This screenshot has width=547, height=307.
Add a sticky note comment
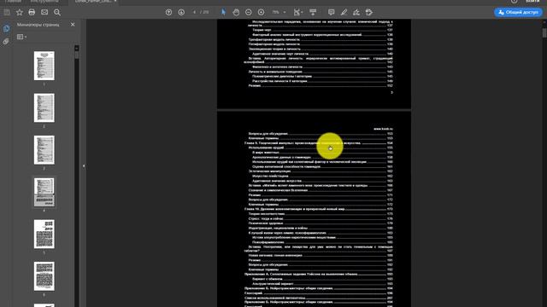[331, 12]
